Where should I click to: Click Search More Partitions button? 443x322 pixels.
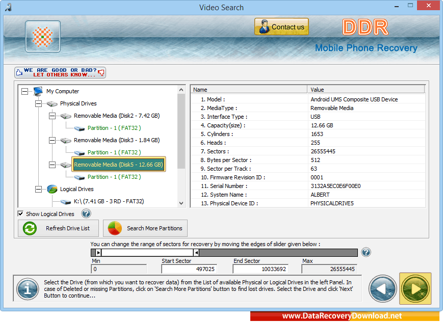click(x=145, y=228)
